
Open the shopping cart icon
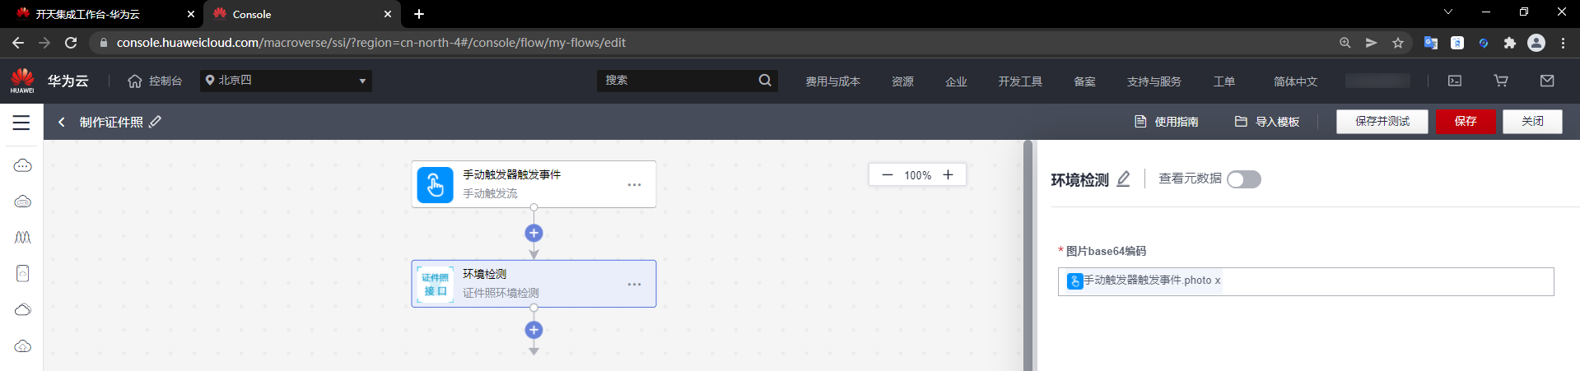[x=1501, y=81]
